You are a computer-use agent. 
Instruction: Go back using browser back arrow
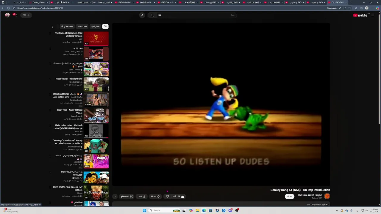coord(3,8)
